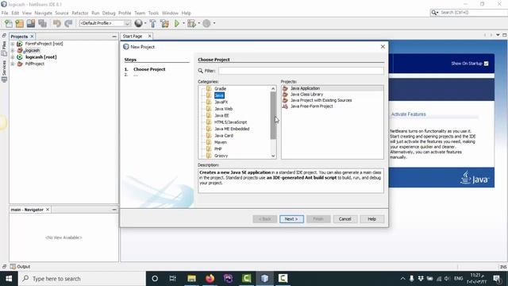Image resolution: width=508 pixels, height=286 pixels.
Task: Click the Gradle category folder icon
Action: [209, 88]
